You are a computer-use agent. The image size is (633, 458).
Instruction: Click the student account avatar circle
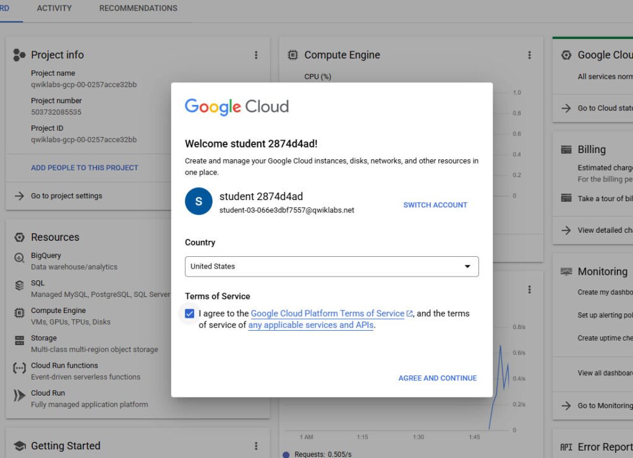click(x=198, y=201)
